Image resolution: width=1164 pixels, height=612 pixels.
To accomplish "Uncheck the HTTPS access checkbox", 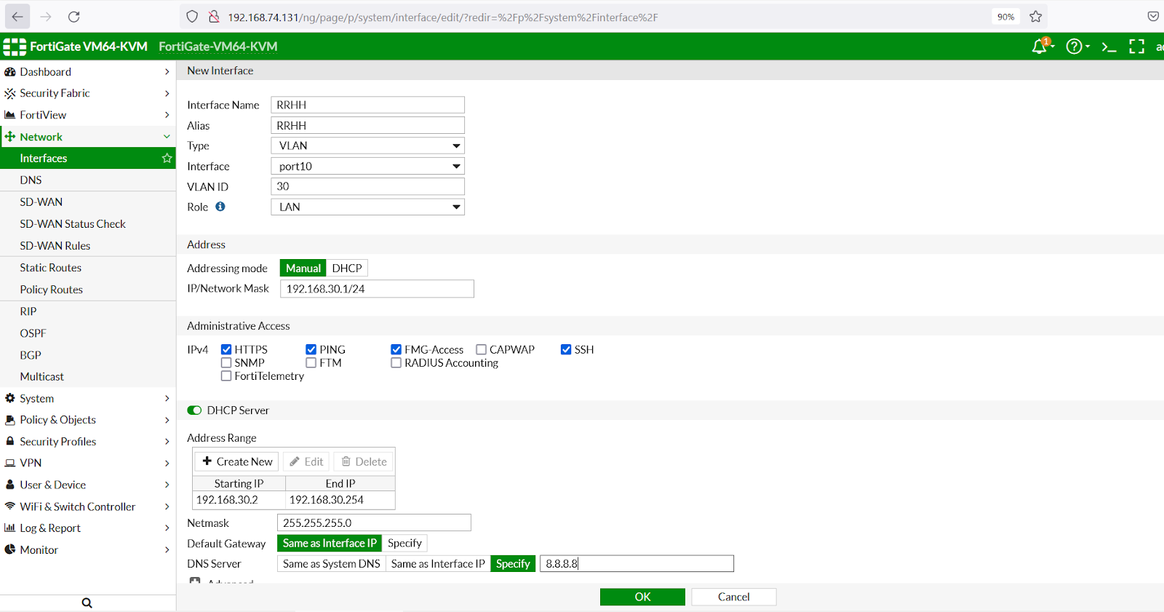I will pos(226,349).
